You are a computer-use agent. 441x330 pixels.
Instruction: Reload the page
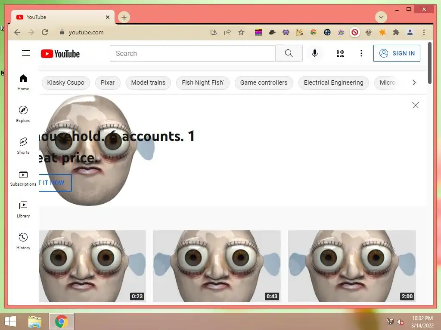coord(45,32)
